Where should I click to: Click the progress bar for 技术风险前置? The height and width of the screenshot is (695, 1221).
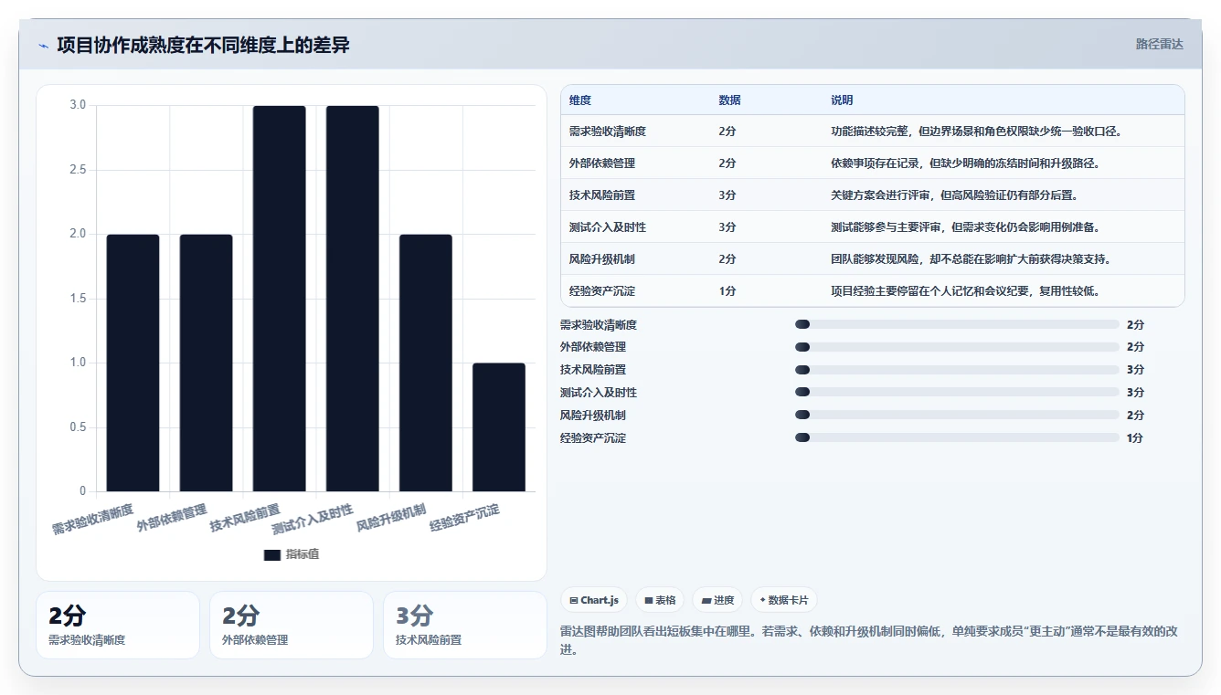point(957,370)
